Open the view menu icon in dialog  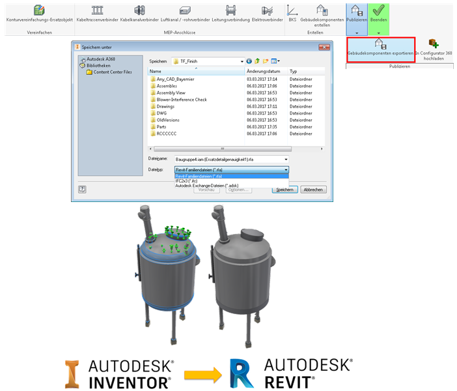click(275, 61)
